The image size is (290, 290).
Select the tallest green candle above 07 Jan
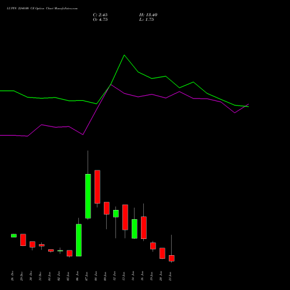pyautogui.click(x=88, y=196)
